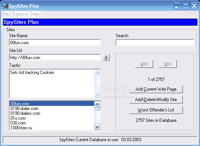Click the Site Url input field
Image resolution: width=200 pixels, height=146 pixels.
(55, 58)
